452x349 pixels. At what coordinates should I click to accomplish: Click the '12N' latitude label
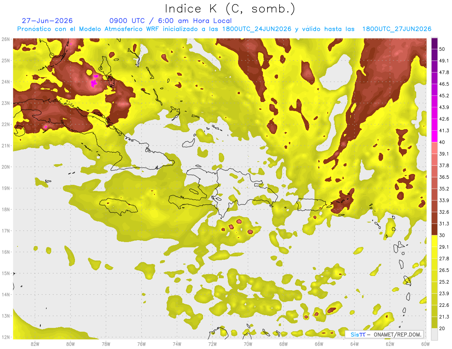pyautogui.click(x=6, y=337)
